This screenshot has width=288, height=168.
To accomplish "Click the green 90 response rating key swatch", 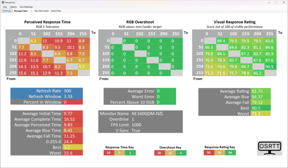I will [x=230, y=153].
